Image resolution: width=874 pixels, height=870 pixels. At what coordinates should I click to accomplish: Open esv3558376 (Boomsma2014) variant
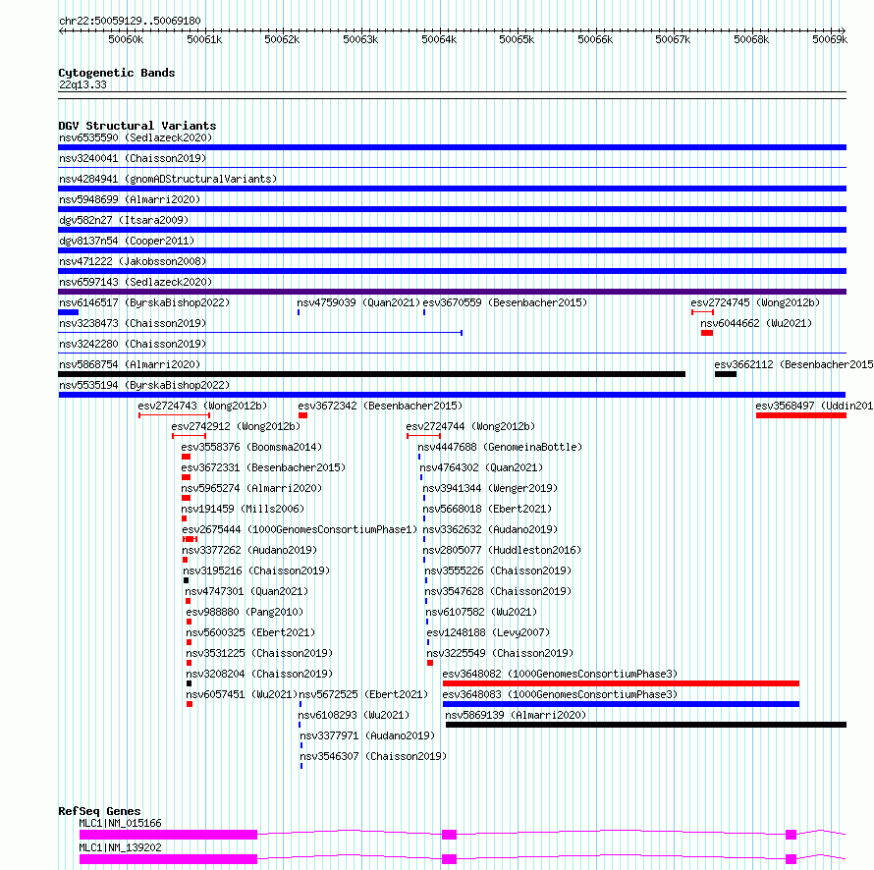click(251, 447)
